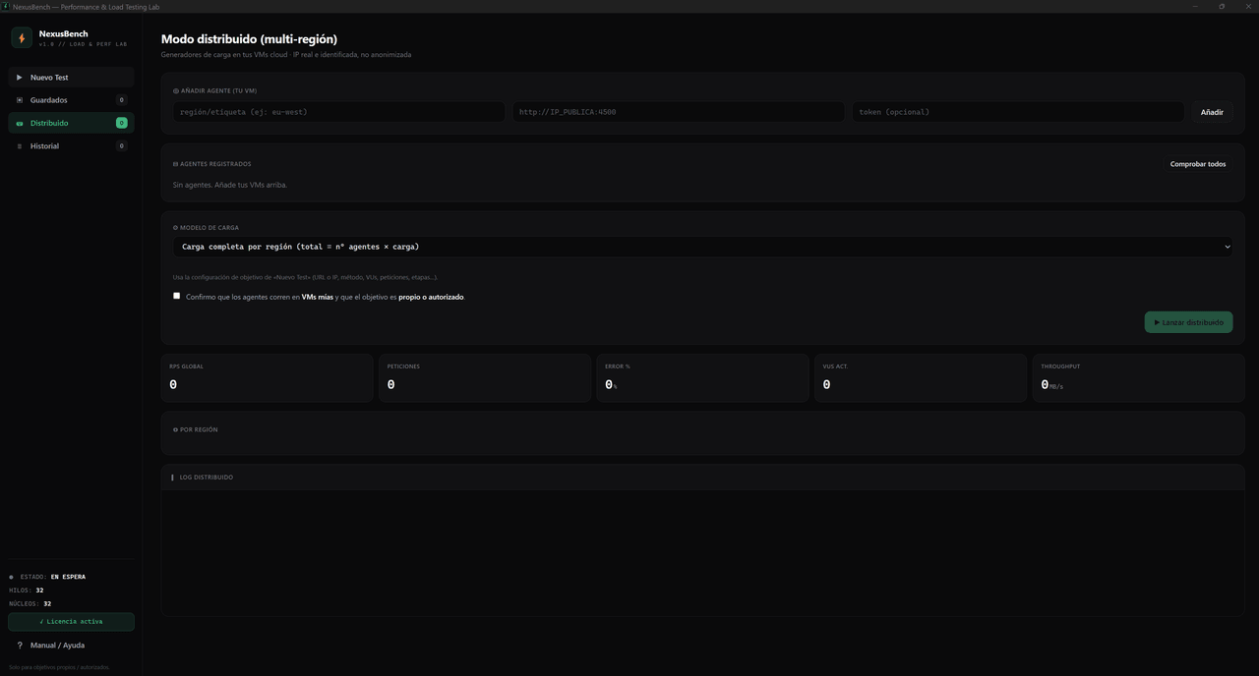Viewport: 1259px width, 676px height.
Task: Click inside the empty distributed log area
Action: click(x=703, y=552)
